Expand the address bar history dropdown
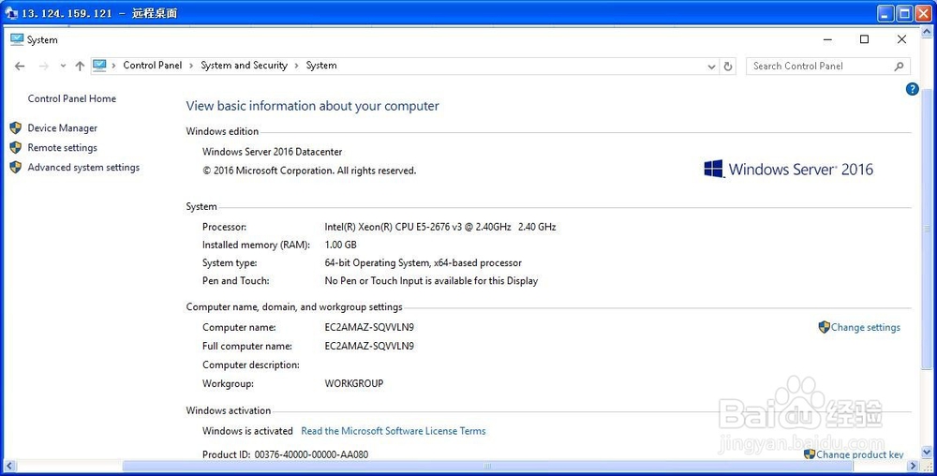The height and width of the screenshot is (476, 937). click(712, 67)
